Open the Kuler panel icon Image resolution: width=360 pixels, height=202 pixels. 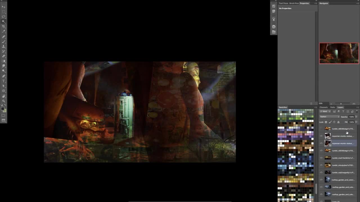[x=274, y=27]
